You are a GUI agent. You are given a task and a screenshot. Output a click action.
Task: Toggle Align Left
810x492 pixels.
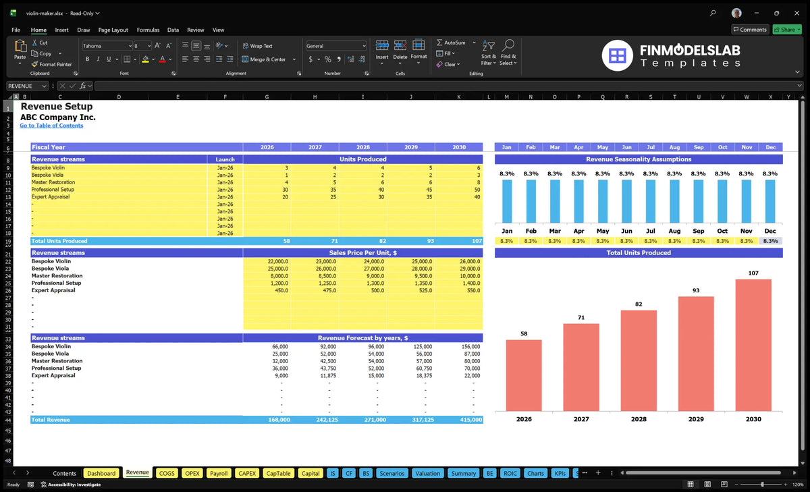[185, 59]
